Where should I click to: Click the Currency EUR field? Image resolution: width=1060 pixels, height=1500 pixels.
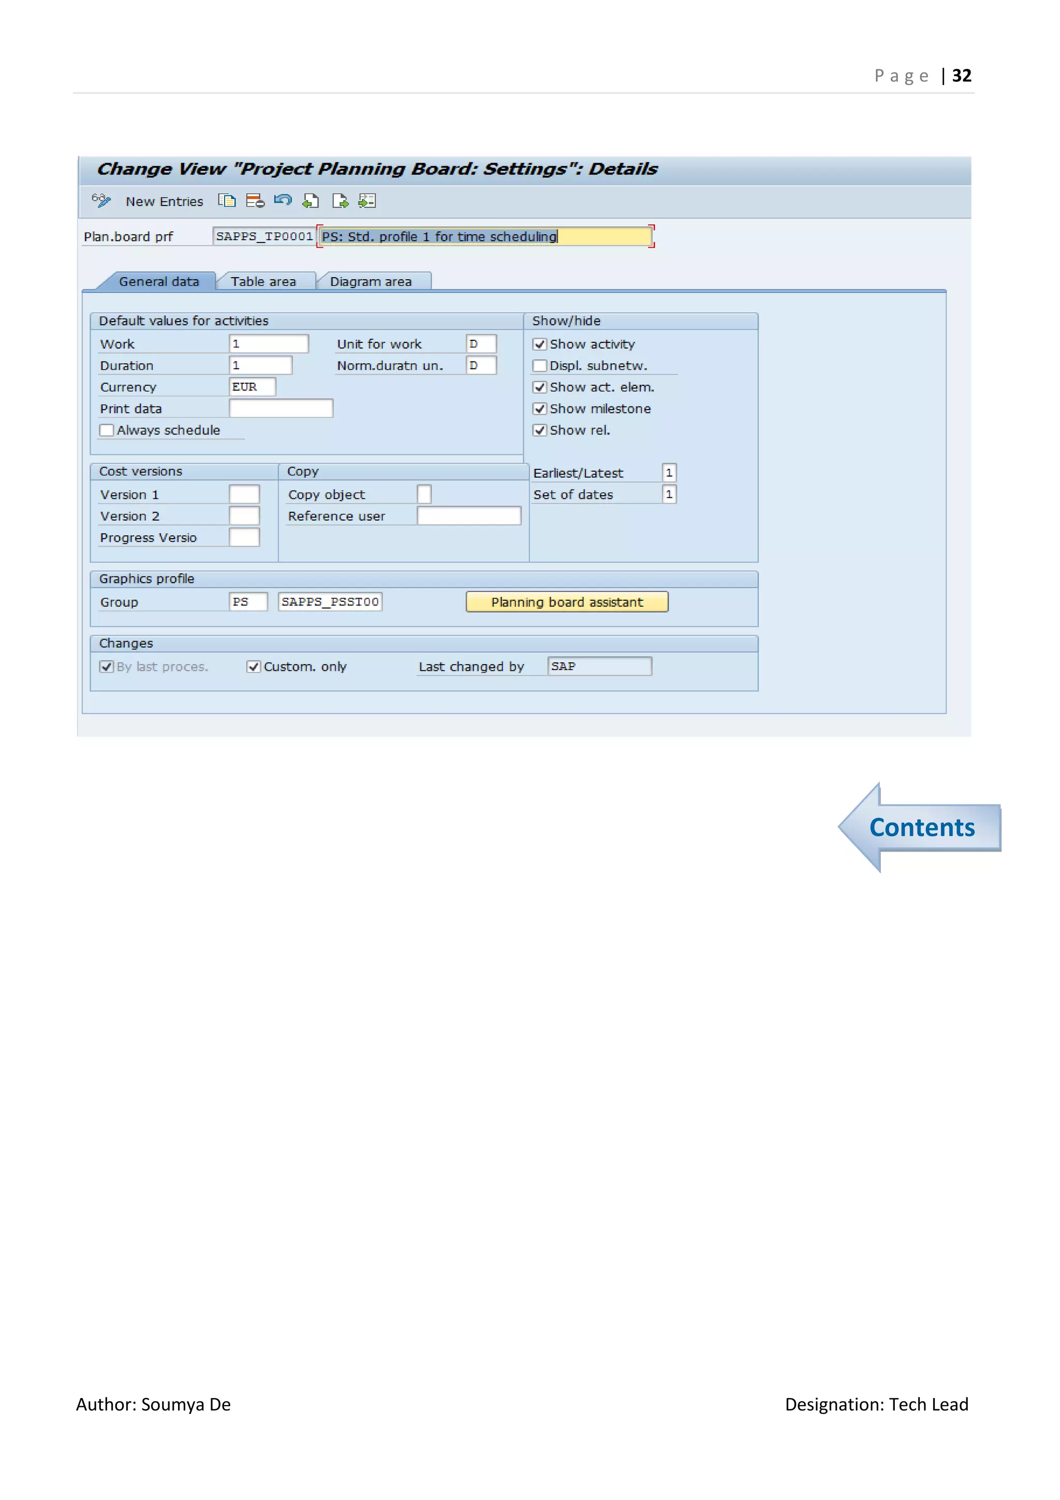(x=252, y=387)
